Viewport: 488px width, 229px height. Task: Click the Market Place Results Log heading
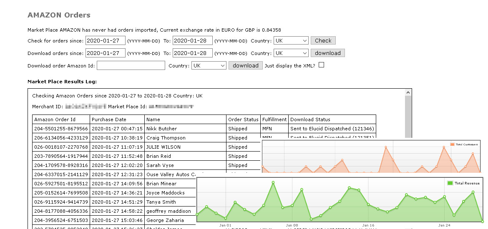(x=62, y=82)
